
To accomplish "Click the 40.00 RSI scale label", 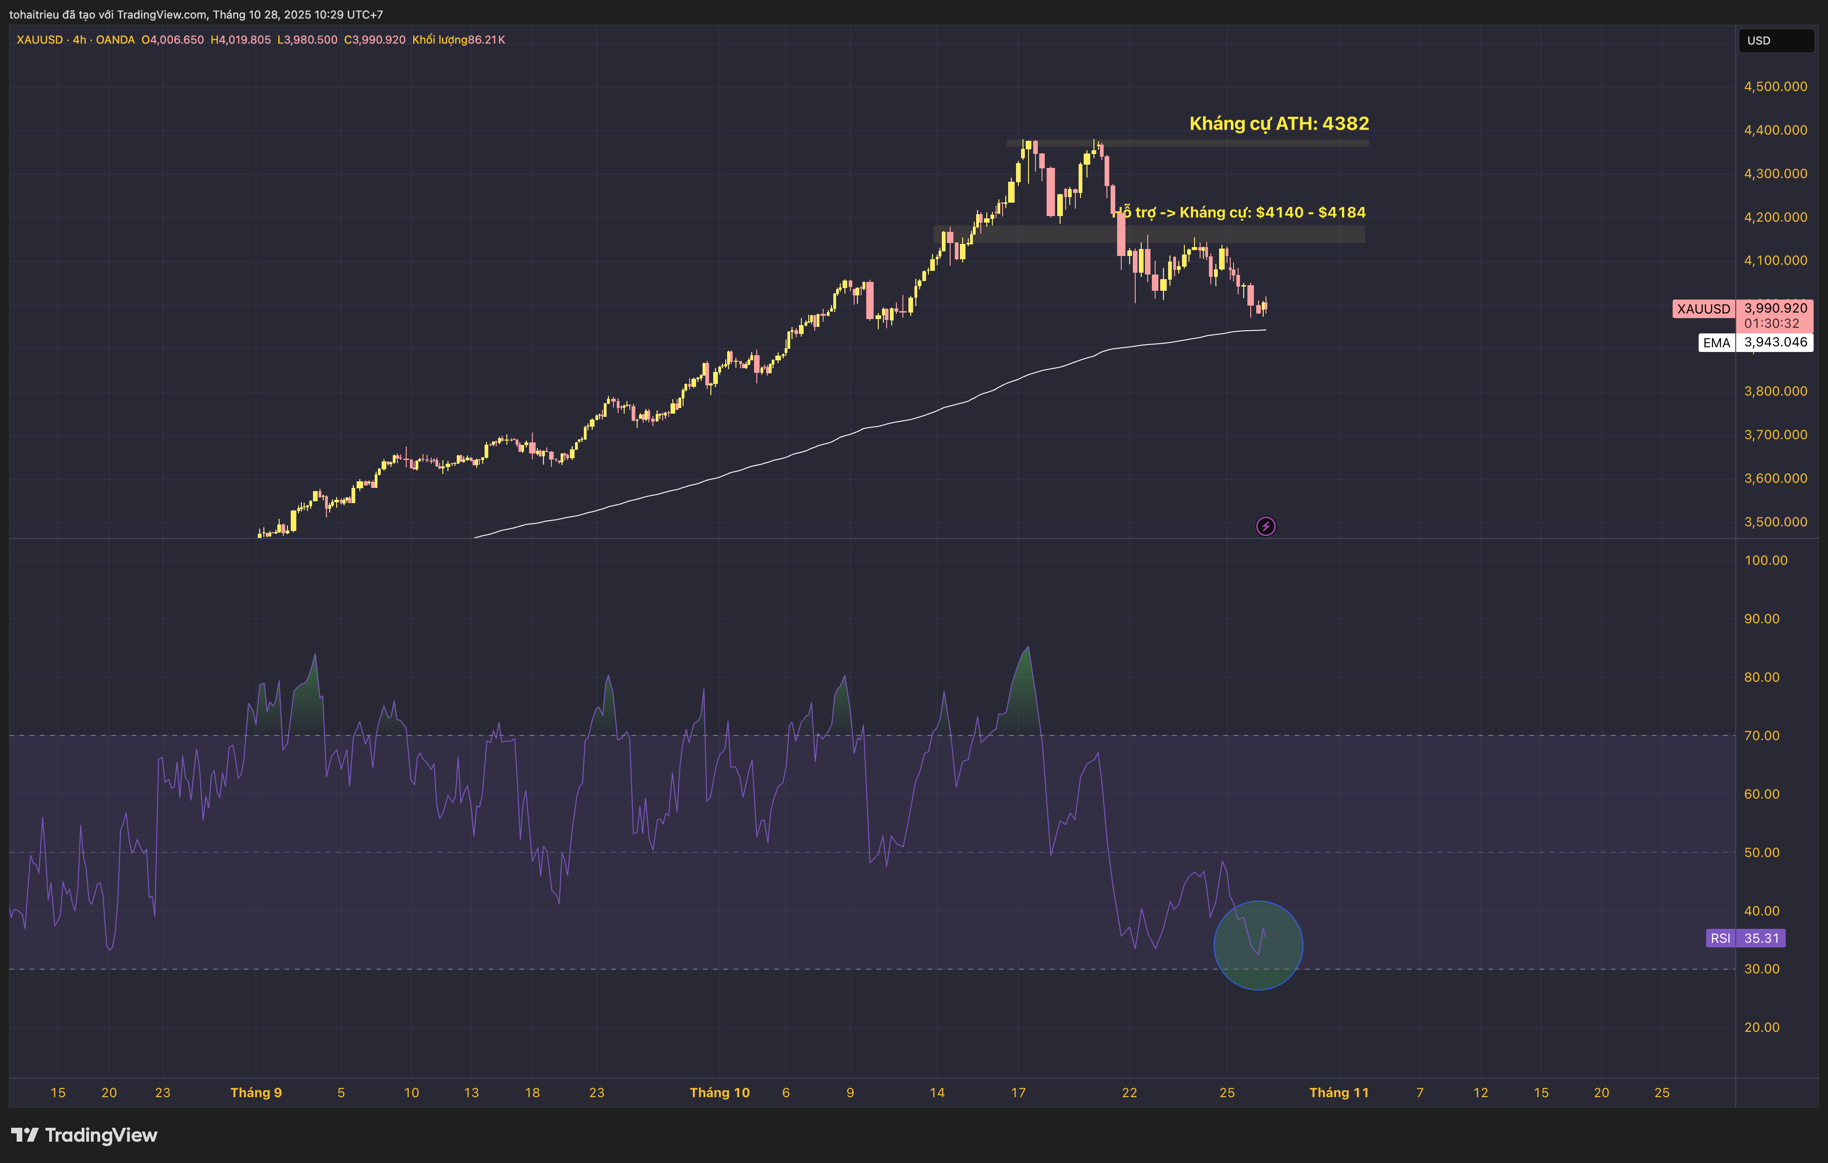I will point(1762,910).
